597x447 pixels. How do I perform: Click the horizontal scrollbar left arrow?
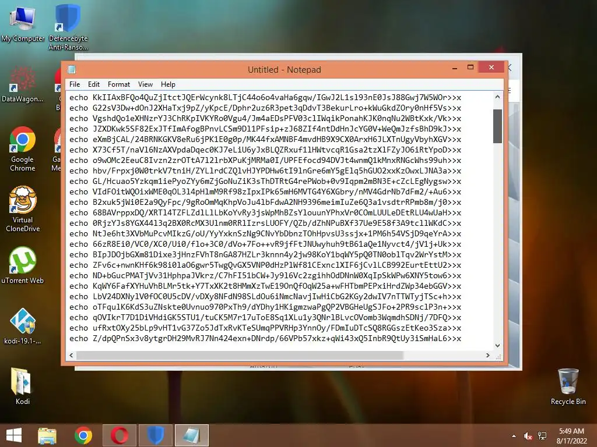coord(71,356)
